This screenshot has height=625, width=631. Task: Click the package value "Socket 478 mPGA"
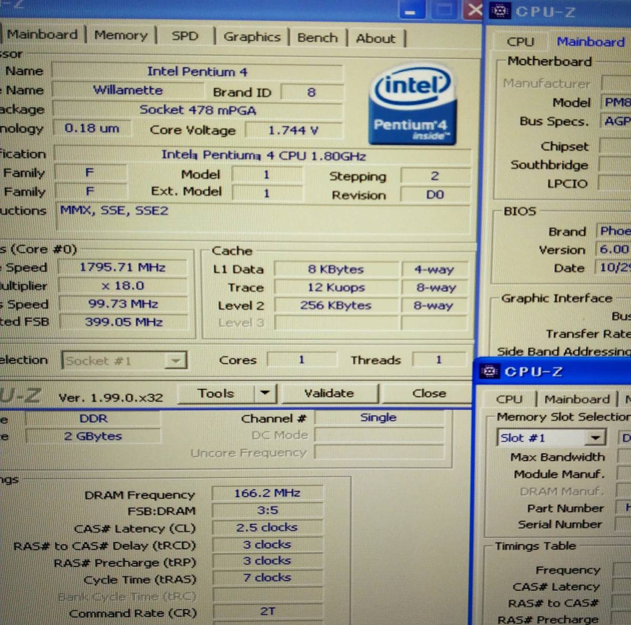(198, 110)
